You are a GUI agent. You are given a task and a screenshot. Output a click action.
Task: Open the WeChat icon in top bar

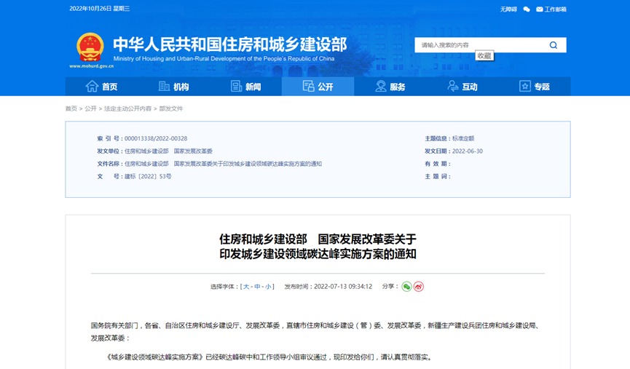[527, 9]
